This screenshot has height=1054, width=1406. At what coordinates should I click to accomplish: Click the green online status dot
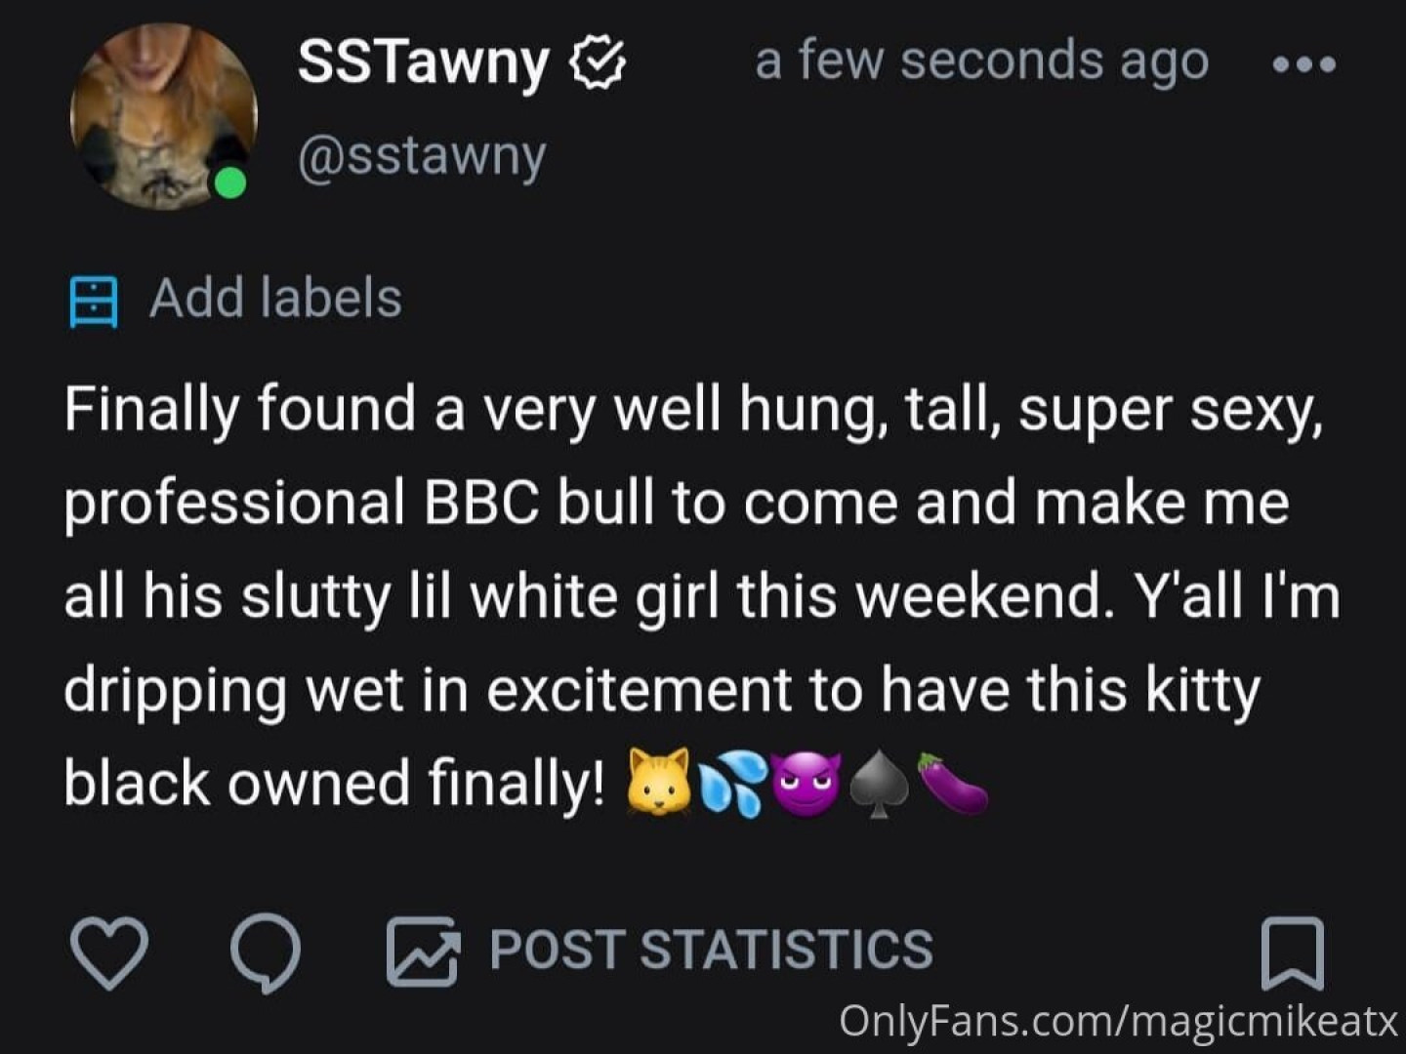pos(230,182)
